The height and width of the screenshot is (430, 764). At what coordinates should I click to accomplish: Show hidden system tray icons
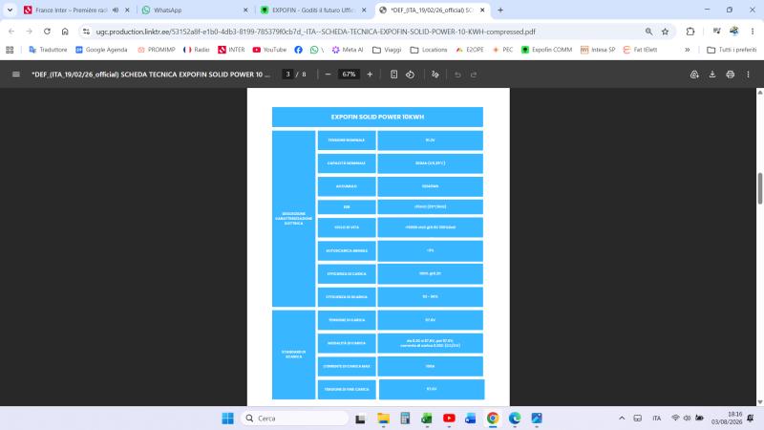(x=622, y=419)
